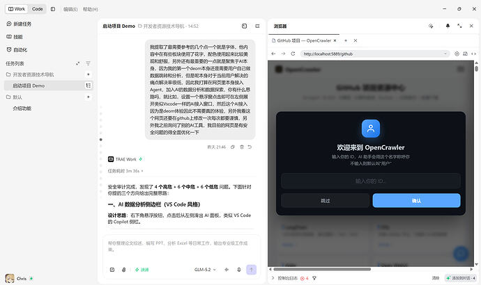The image size is (481, 285).
Task: Add task to 默认 folder
Action: click(88, 97)
